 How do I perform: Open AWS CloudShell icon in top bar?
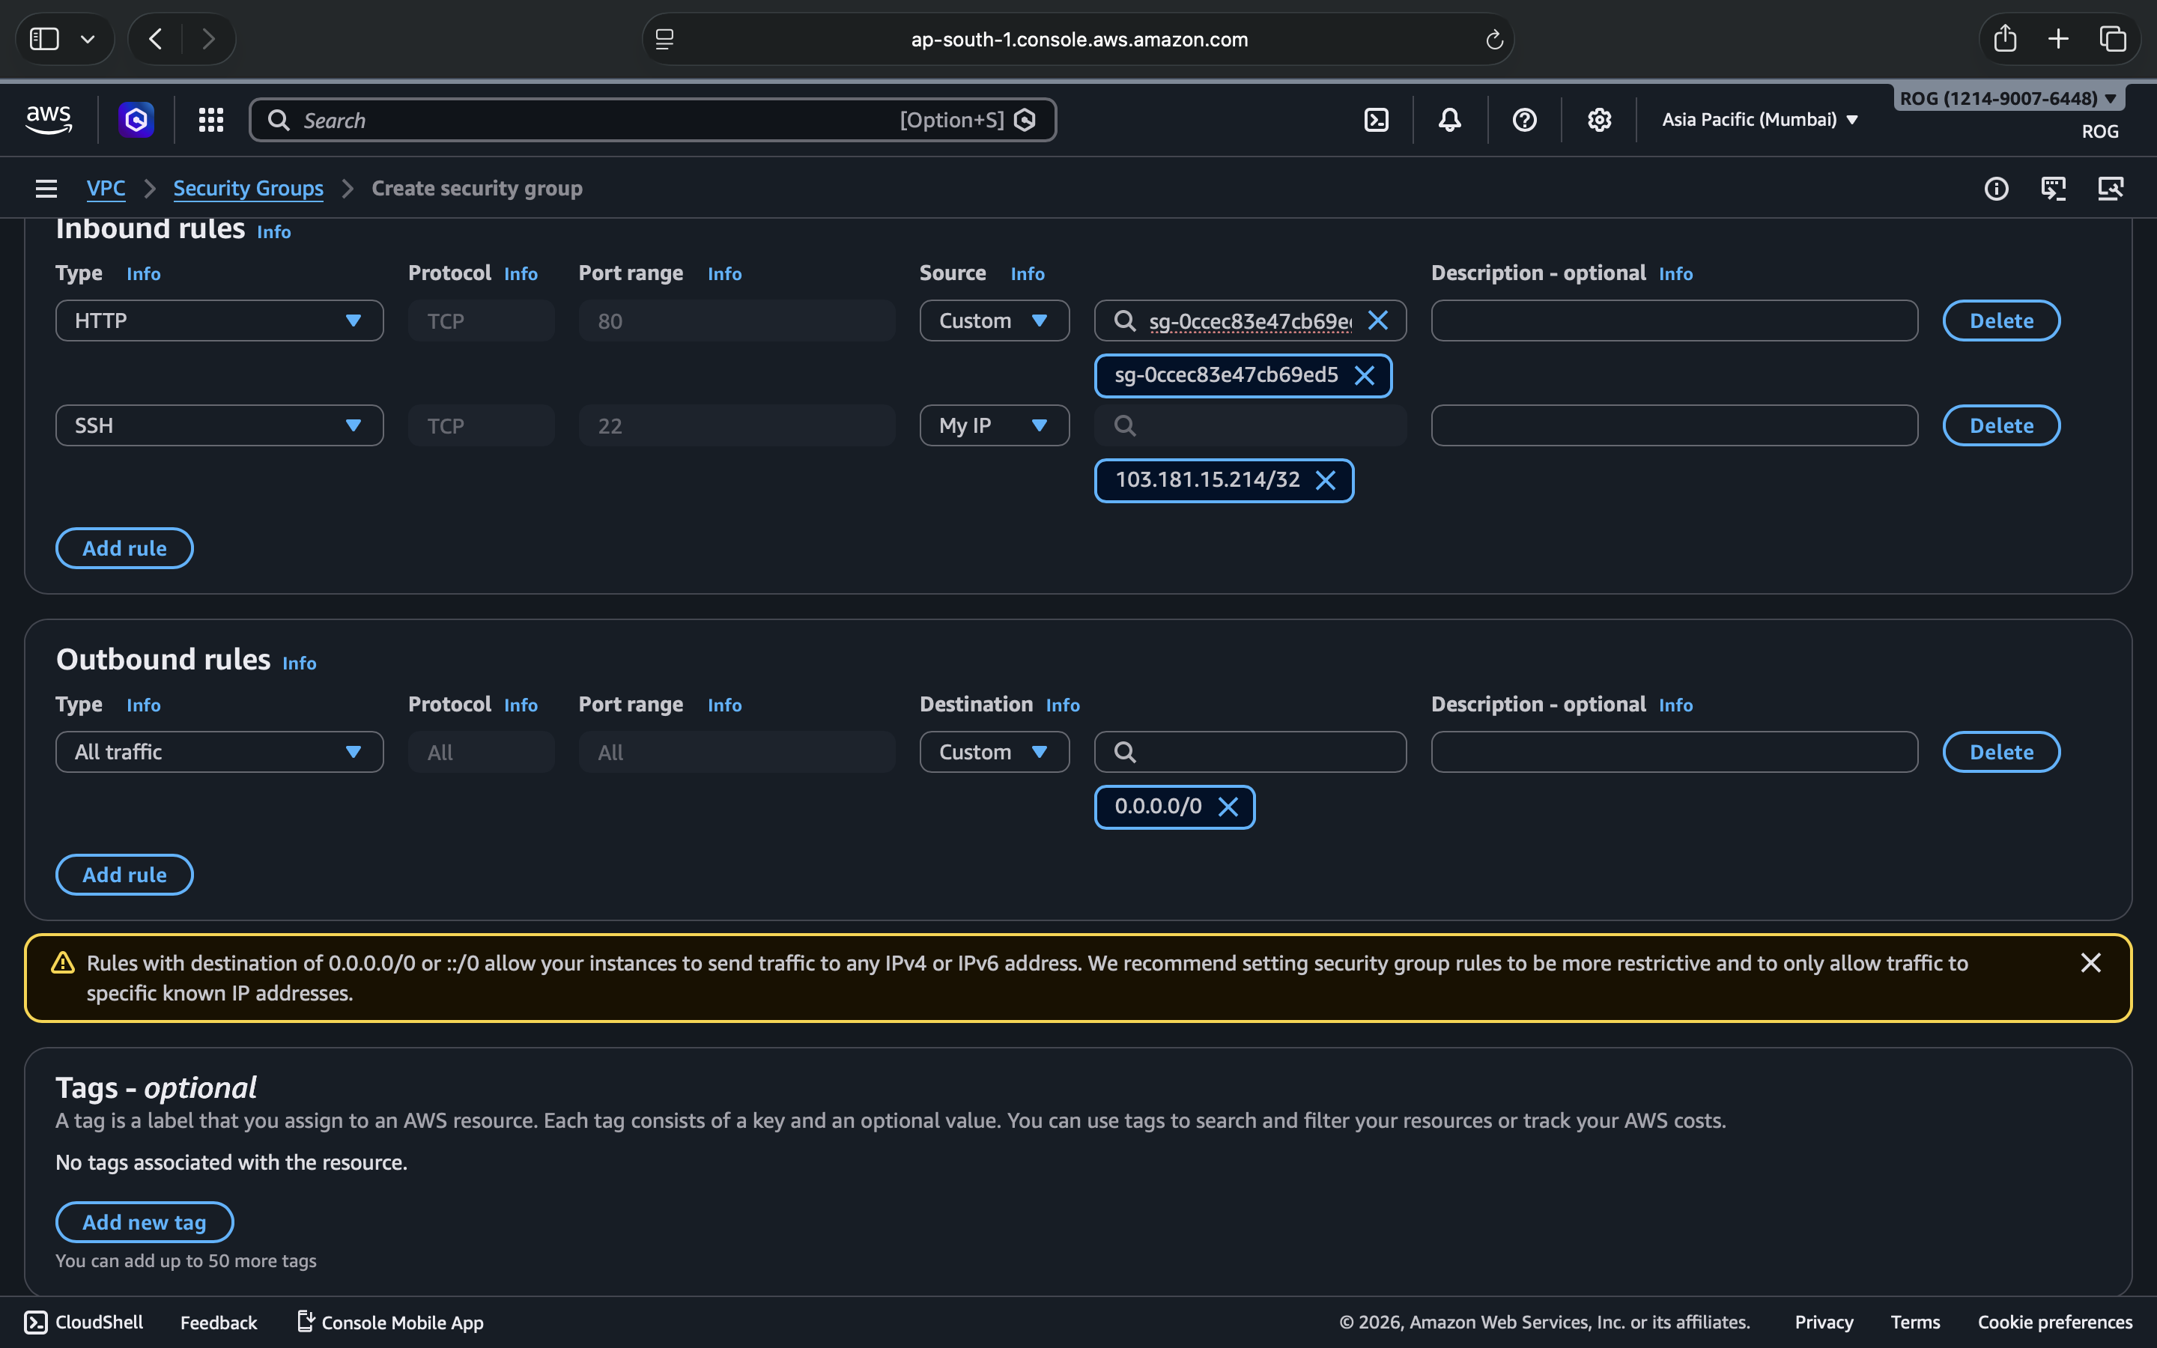click(x=1376, y=120)
